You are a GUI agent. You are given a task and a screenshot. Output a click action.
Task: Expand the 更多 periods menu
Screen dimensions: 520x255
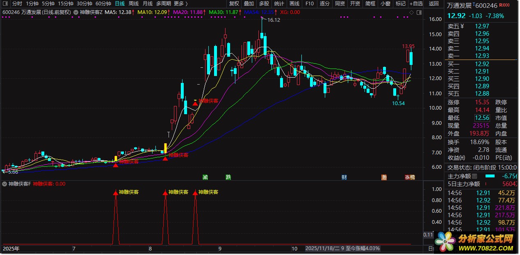click(x=179, y=4)
